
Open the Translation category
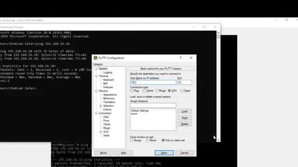click(109, 102)
